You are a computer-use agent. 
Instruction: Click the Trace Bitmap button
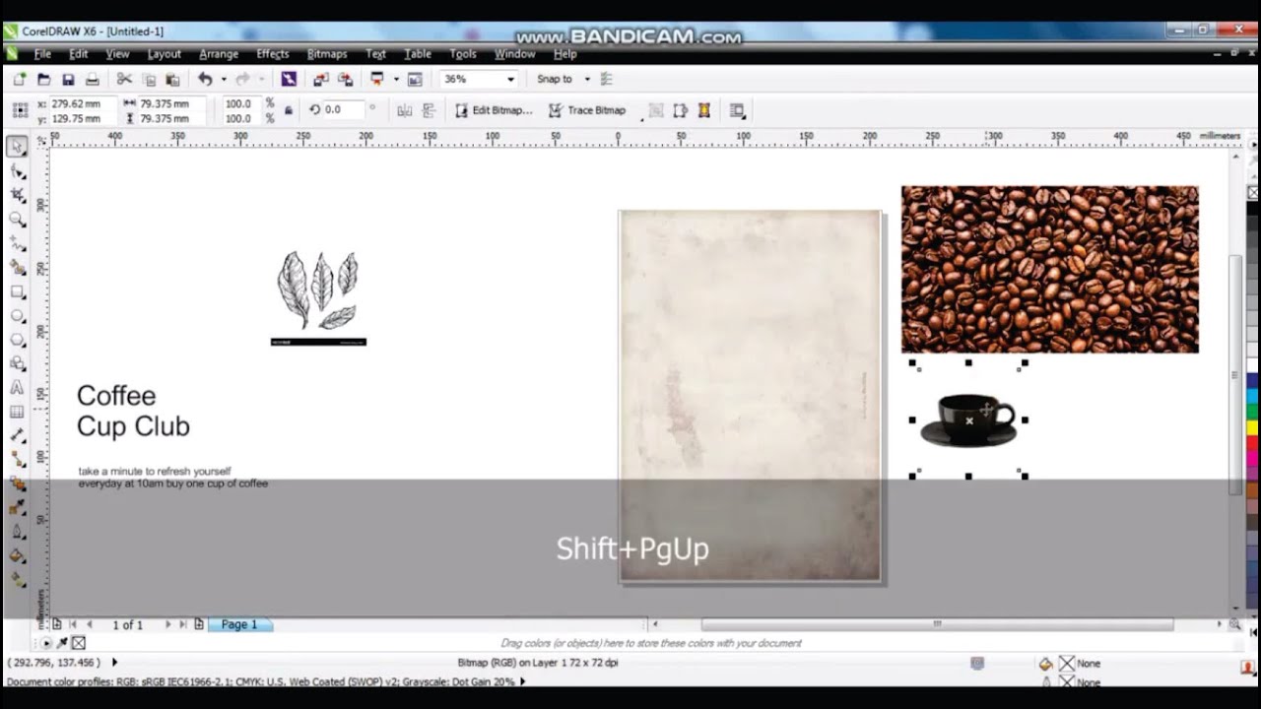click(587, 110)
